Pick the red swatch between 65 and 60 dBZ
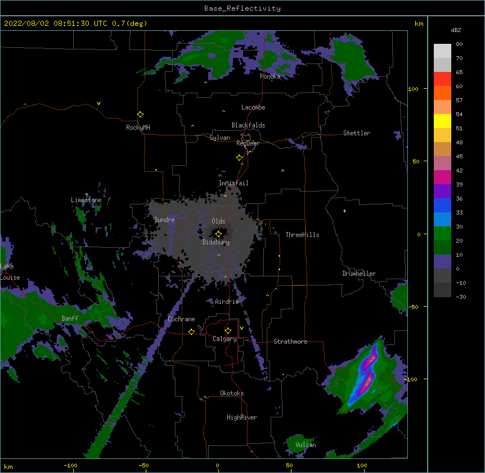The height and width of the screenshot is (473, 485). [x=442, y=79]
